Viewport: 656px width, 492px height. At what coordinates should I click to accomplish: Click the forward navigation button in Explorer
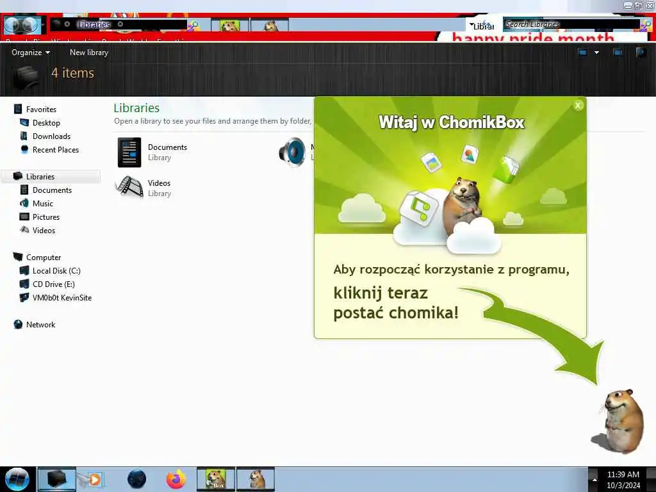[x=29, y=25]
